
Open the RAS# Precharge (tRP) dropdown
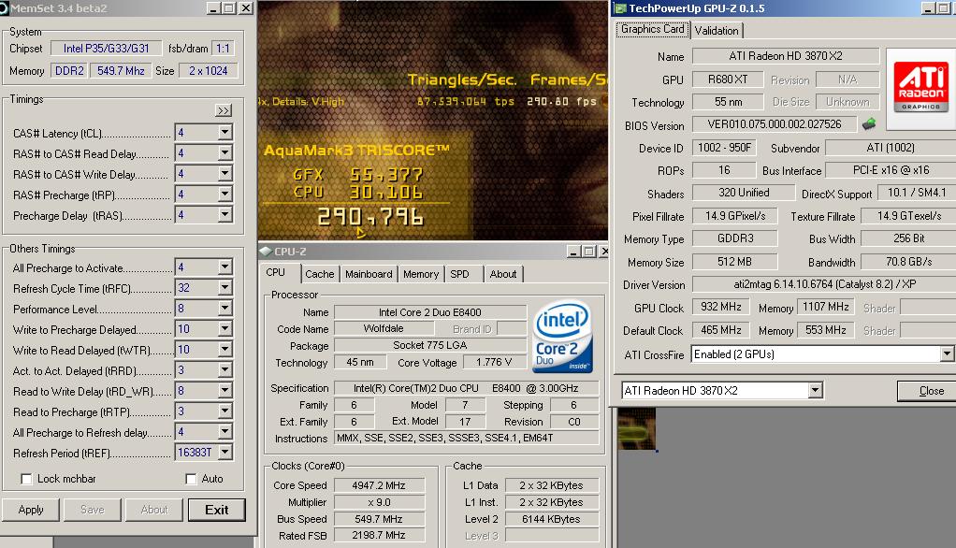(x=225, y=195)
